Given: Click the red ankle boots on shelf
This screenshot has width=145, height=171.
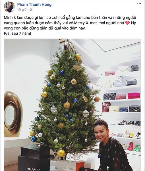Looking at the screenshot, I should coord(130,146).
